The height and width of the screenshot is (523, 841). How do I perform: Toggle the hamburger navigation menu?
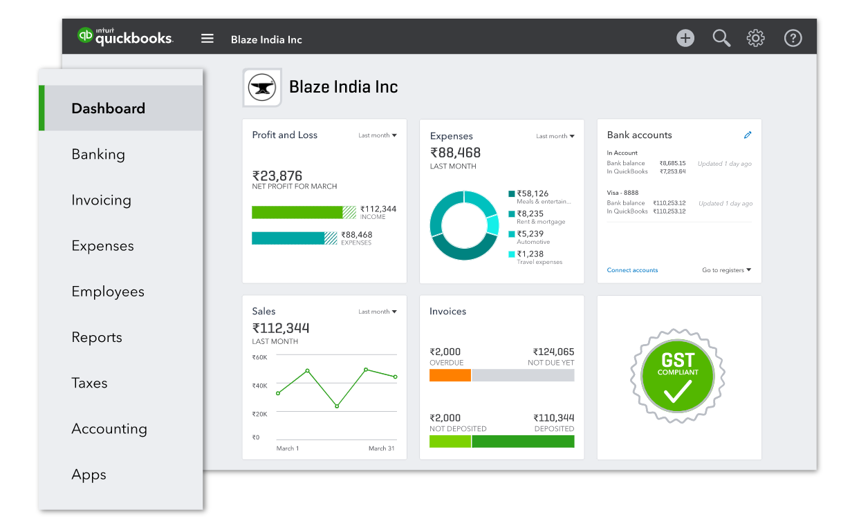pos(207,39)
